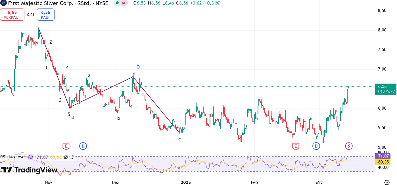
Task: Click the yellow 60,35 axis label
Action: (383, 162)
